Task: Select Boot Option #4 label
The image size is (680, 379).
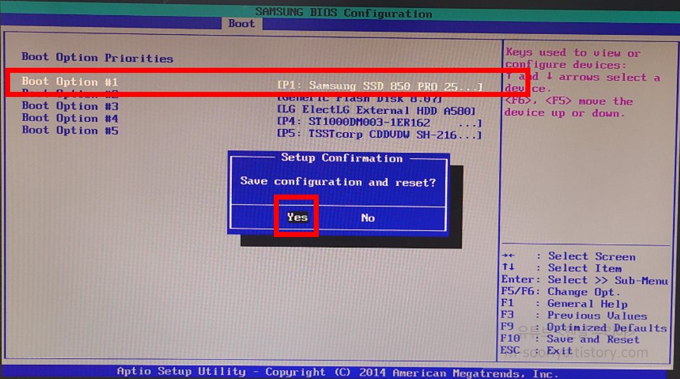Action: pos(70,118)
